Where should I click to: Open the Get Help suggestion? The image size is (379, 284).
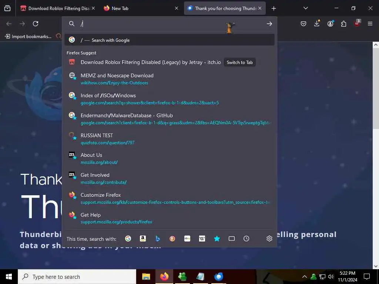pyautogui.click(x=170, y=218)
